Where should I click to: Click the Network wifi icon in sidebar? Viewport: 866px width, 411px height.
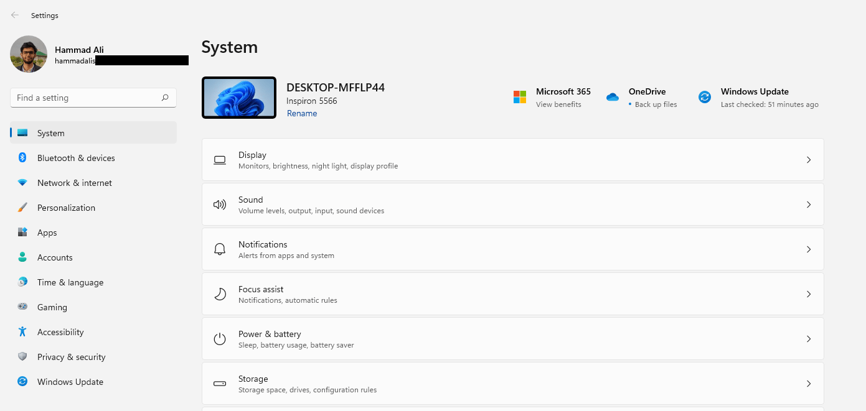22,183
